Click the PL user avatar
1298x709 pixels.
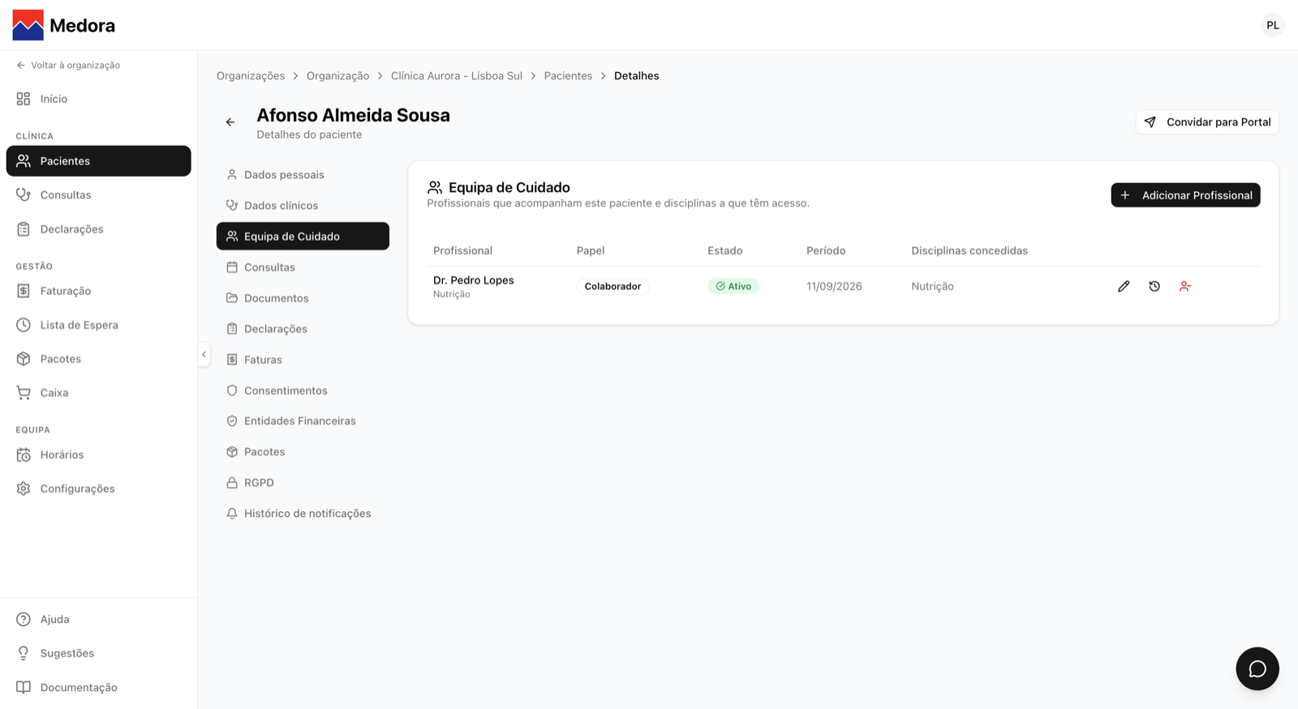pos(1273,25)
